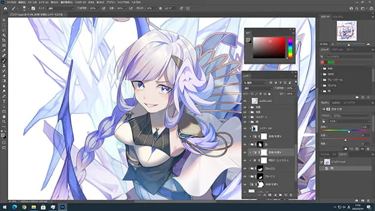The image size is (375, 211).
Task: Select the Clone Stamp tool
Action: (x=4, y=66)
